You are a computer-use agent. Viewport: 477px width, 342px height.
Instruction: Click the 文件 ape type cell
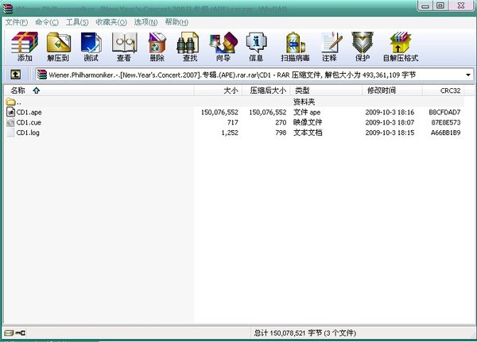(x=307, y=113)
